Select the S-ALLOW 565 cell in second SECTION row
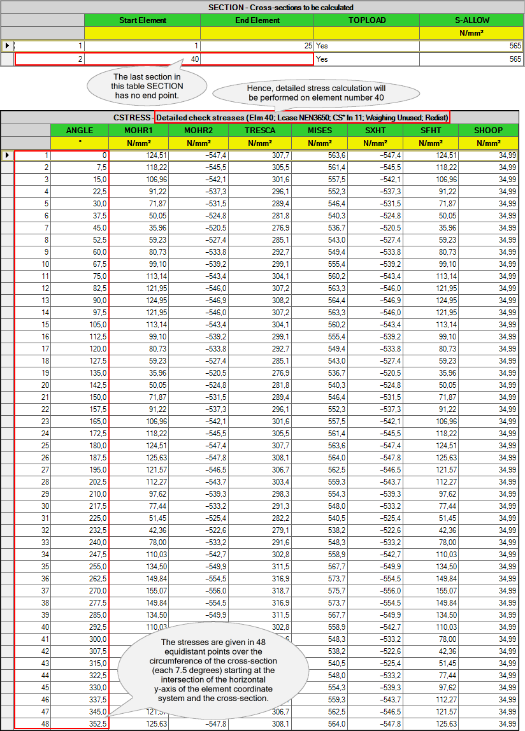This screenshot has height=731, width=525. pyautogui.click(x=471, y=59)
